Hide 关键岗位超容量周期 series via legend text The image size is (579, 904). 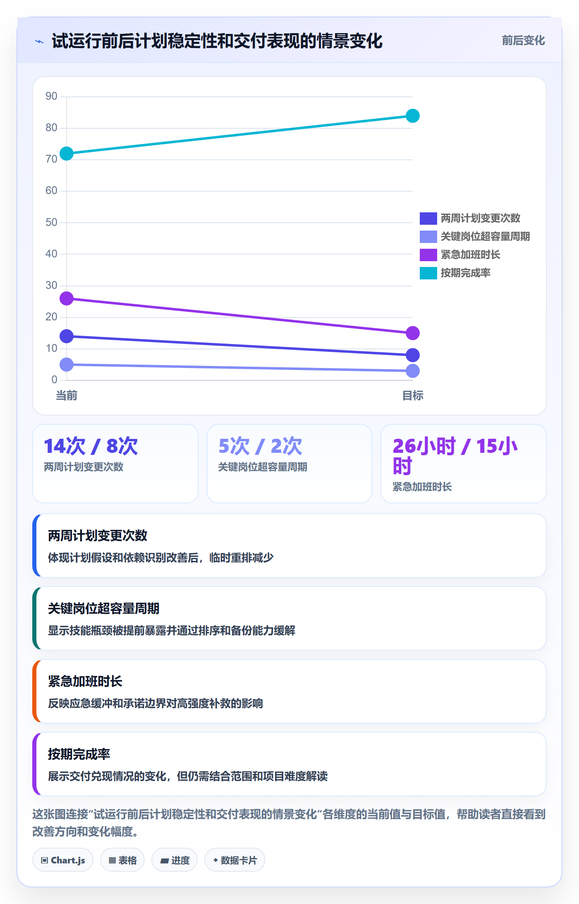(x=485, y=236)
